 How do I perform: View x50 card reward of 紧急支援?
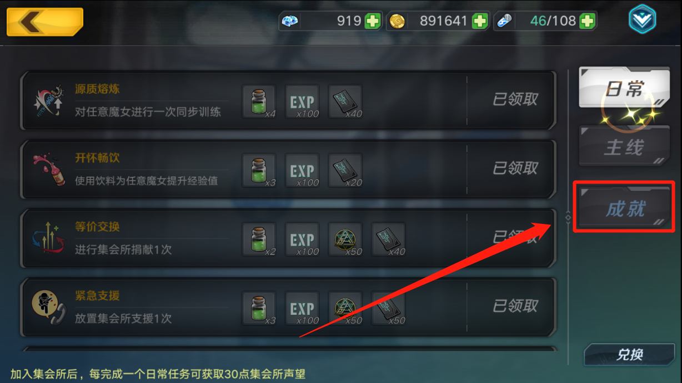[x=388, y=308]
